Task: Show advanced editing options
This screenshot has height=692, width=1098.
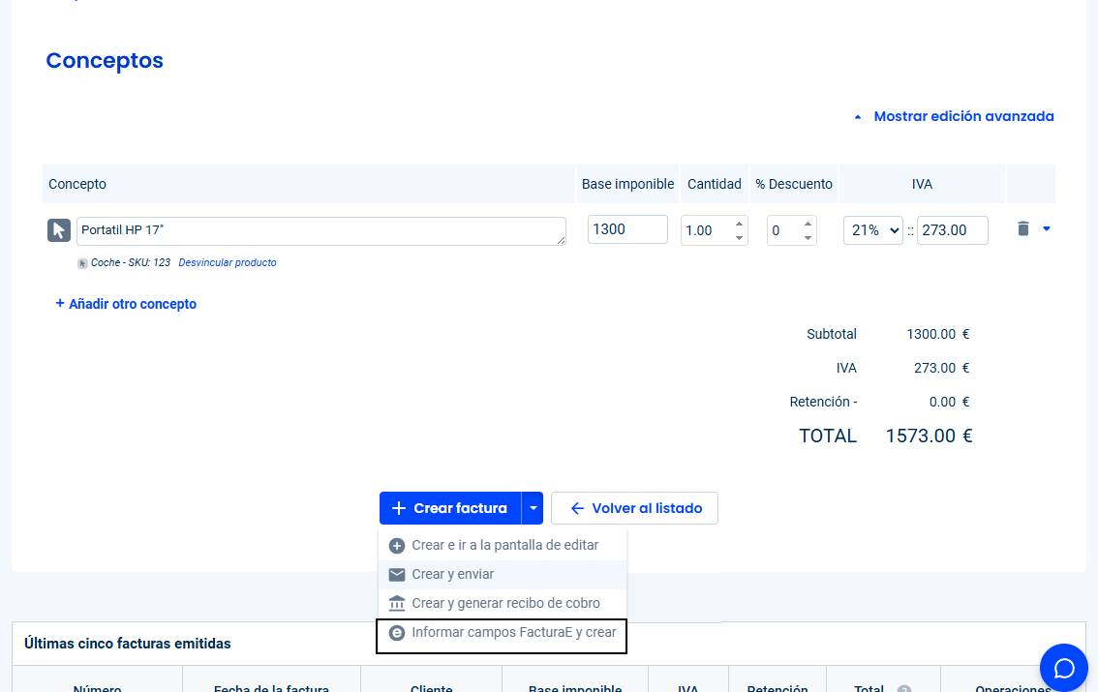Action: [954, 116]
